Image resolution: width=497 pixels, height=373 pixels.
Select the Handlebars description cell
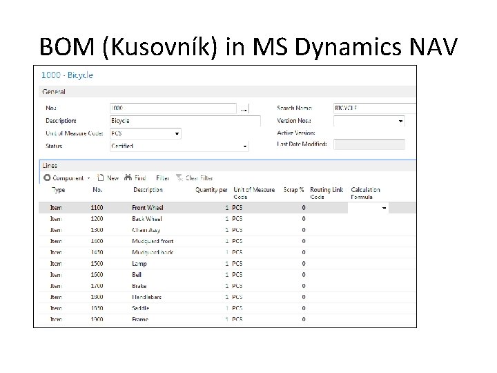[x=146, y=297]
